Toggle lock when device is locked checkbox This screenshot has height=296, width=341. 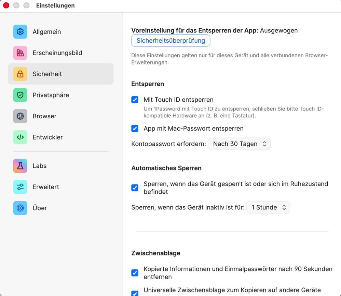coord(135,188)
